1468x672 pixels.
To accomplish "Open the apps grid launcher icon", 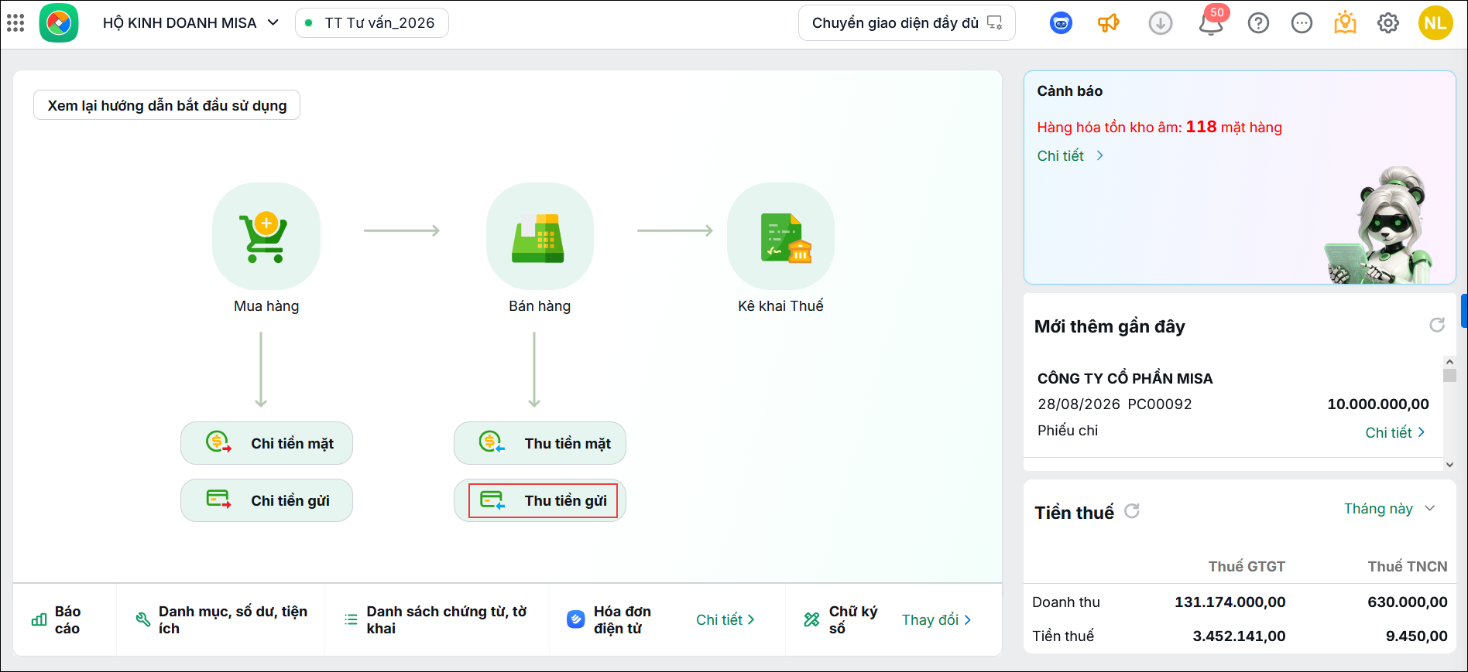I will point(15,23).
